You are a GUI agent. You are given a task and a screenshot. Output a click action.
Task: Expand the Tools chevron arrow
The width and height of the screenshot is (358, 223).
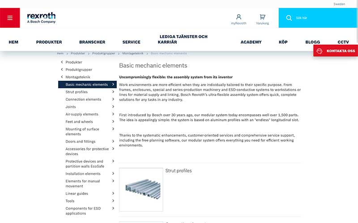pos(113,201)
